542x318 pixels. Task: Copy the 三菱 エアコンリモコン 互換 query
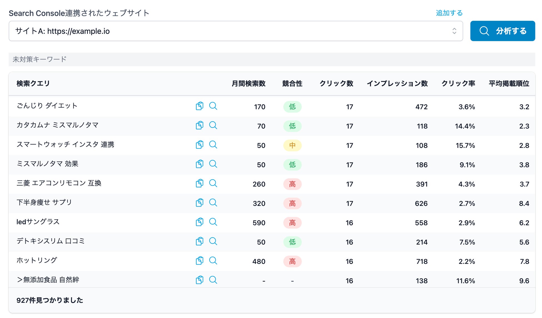tap(199, 183)
